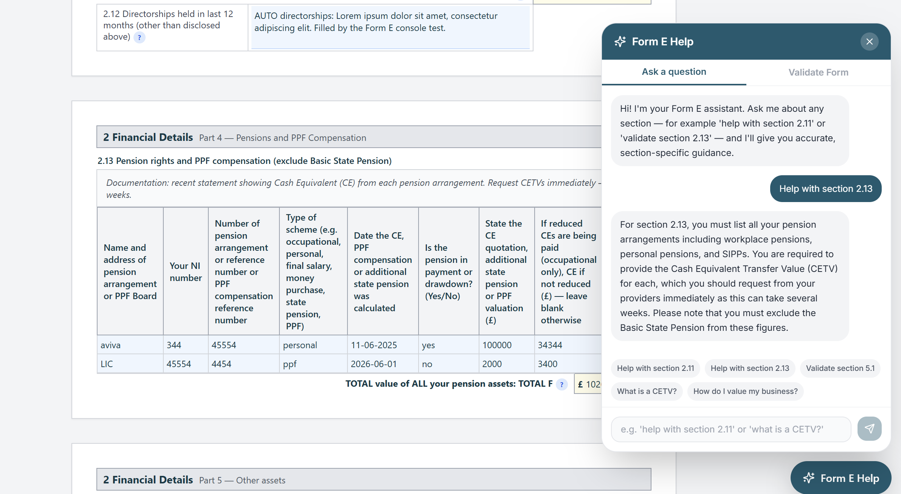Click the CE valuation cell '2000'
901x494 pixels.
tap(507, 364)
